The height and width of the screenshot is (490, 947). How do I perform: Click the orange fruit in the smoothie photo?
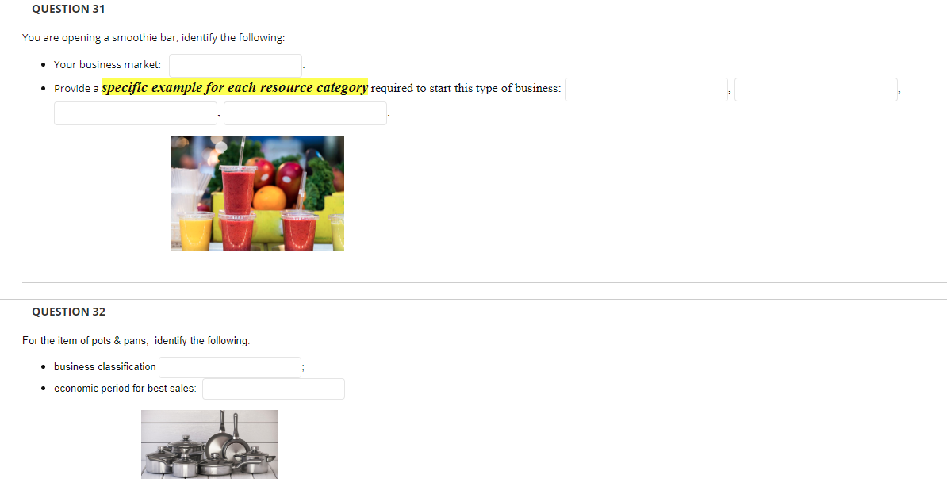pos(270,198)
